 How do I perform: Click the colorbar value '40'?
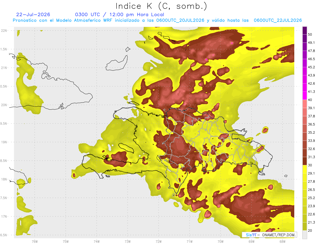click(x=310, y=100)
